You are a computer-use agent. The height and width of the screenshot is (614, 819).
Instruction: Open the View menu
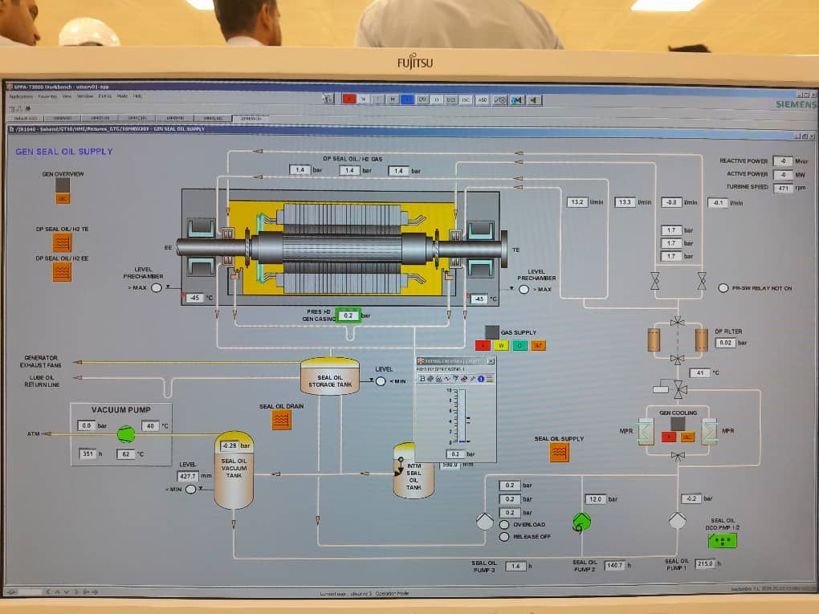point(67,96)
